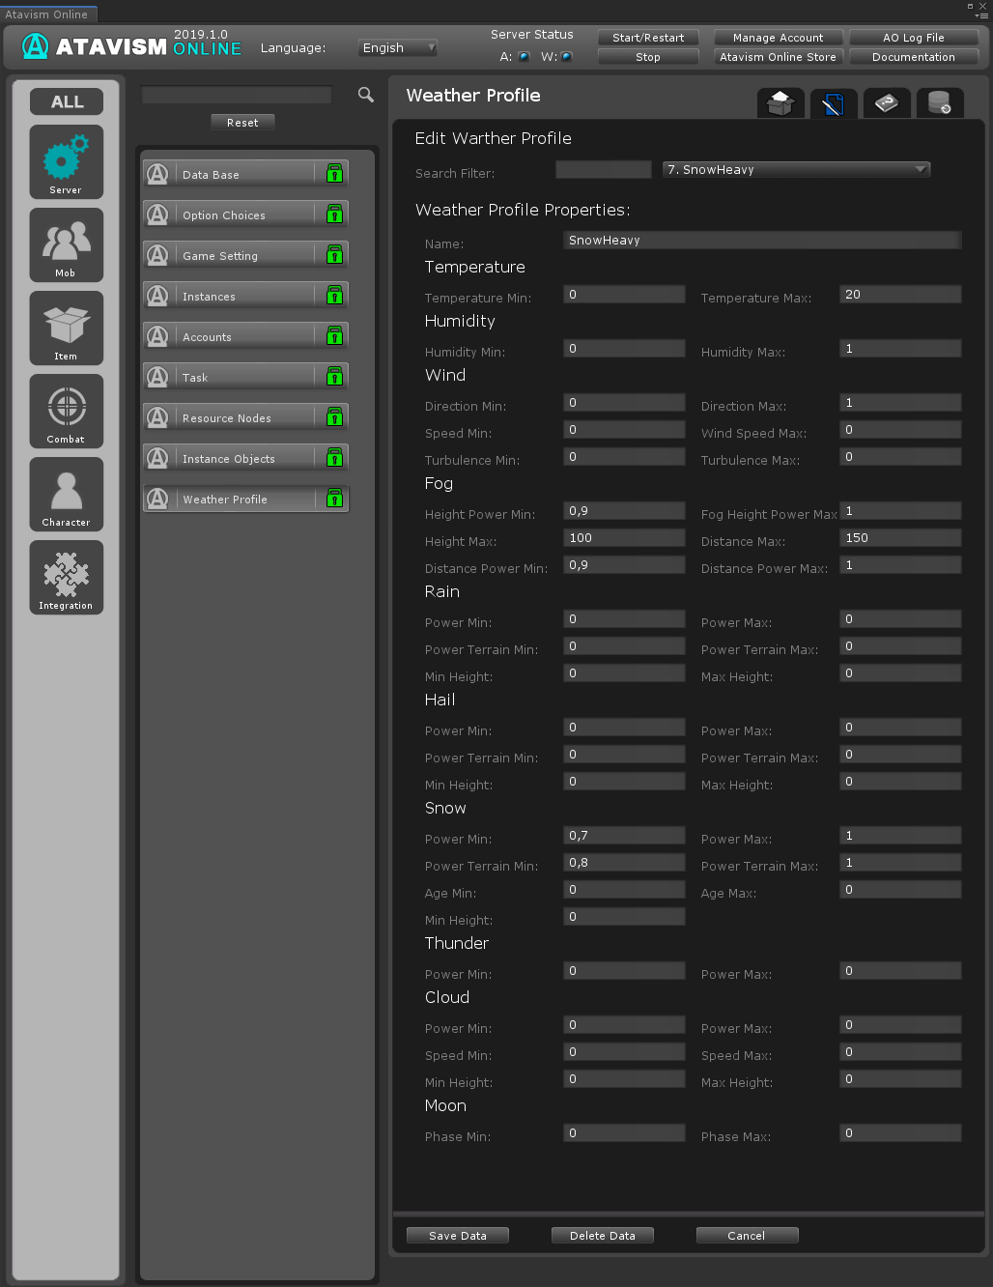Expand the 7. SnowHeavy profile dropdown
This screenshot has height=1287, width=993.
pyautogui.click(x=796, y=169)
